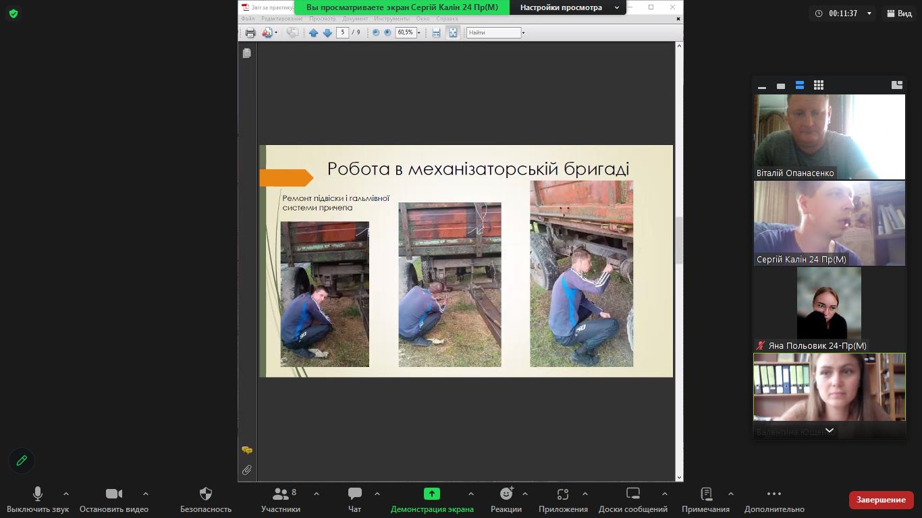Click the Найти search field
The width and height of the screenshot is (922, 518).
tap(493, 32)
